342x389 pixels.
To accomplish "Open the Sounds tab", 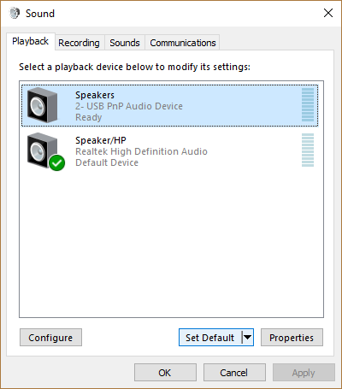I will point(125,43).
